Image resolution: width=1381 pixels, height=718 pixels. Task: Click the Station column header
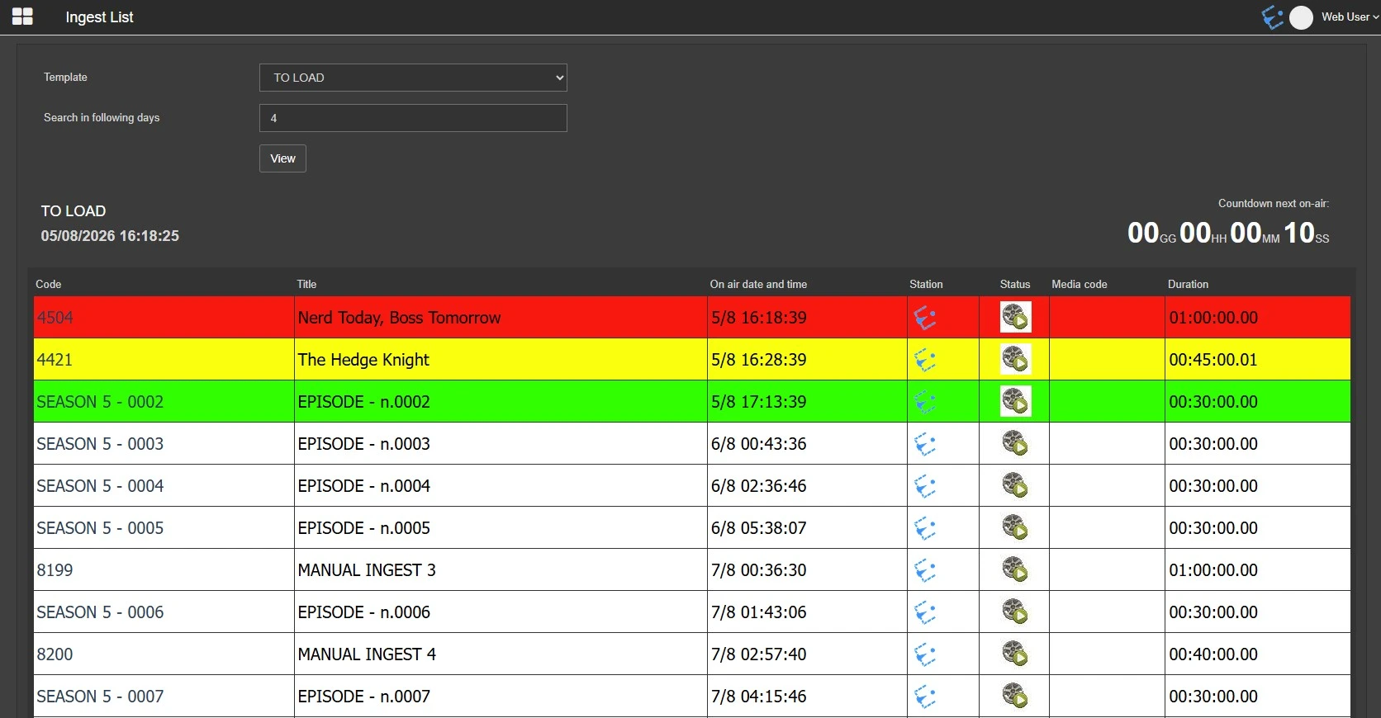point(926,284)
